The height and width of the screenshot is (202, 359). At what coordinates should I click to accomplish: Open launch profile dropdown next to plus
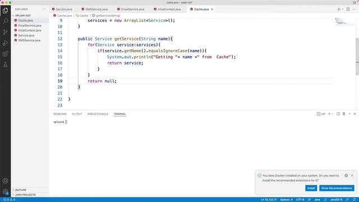point(333,114)
